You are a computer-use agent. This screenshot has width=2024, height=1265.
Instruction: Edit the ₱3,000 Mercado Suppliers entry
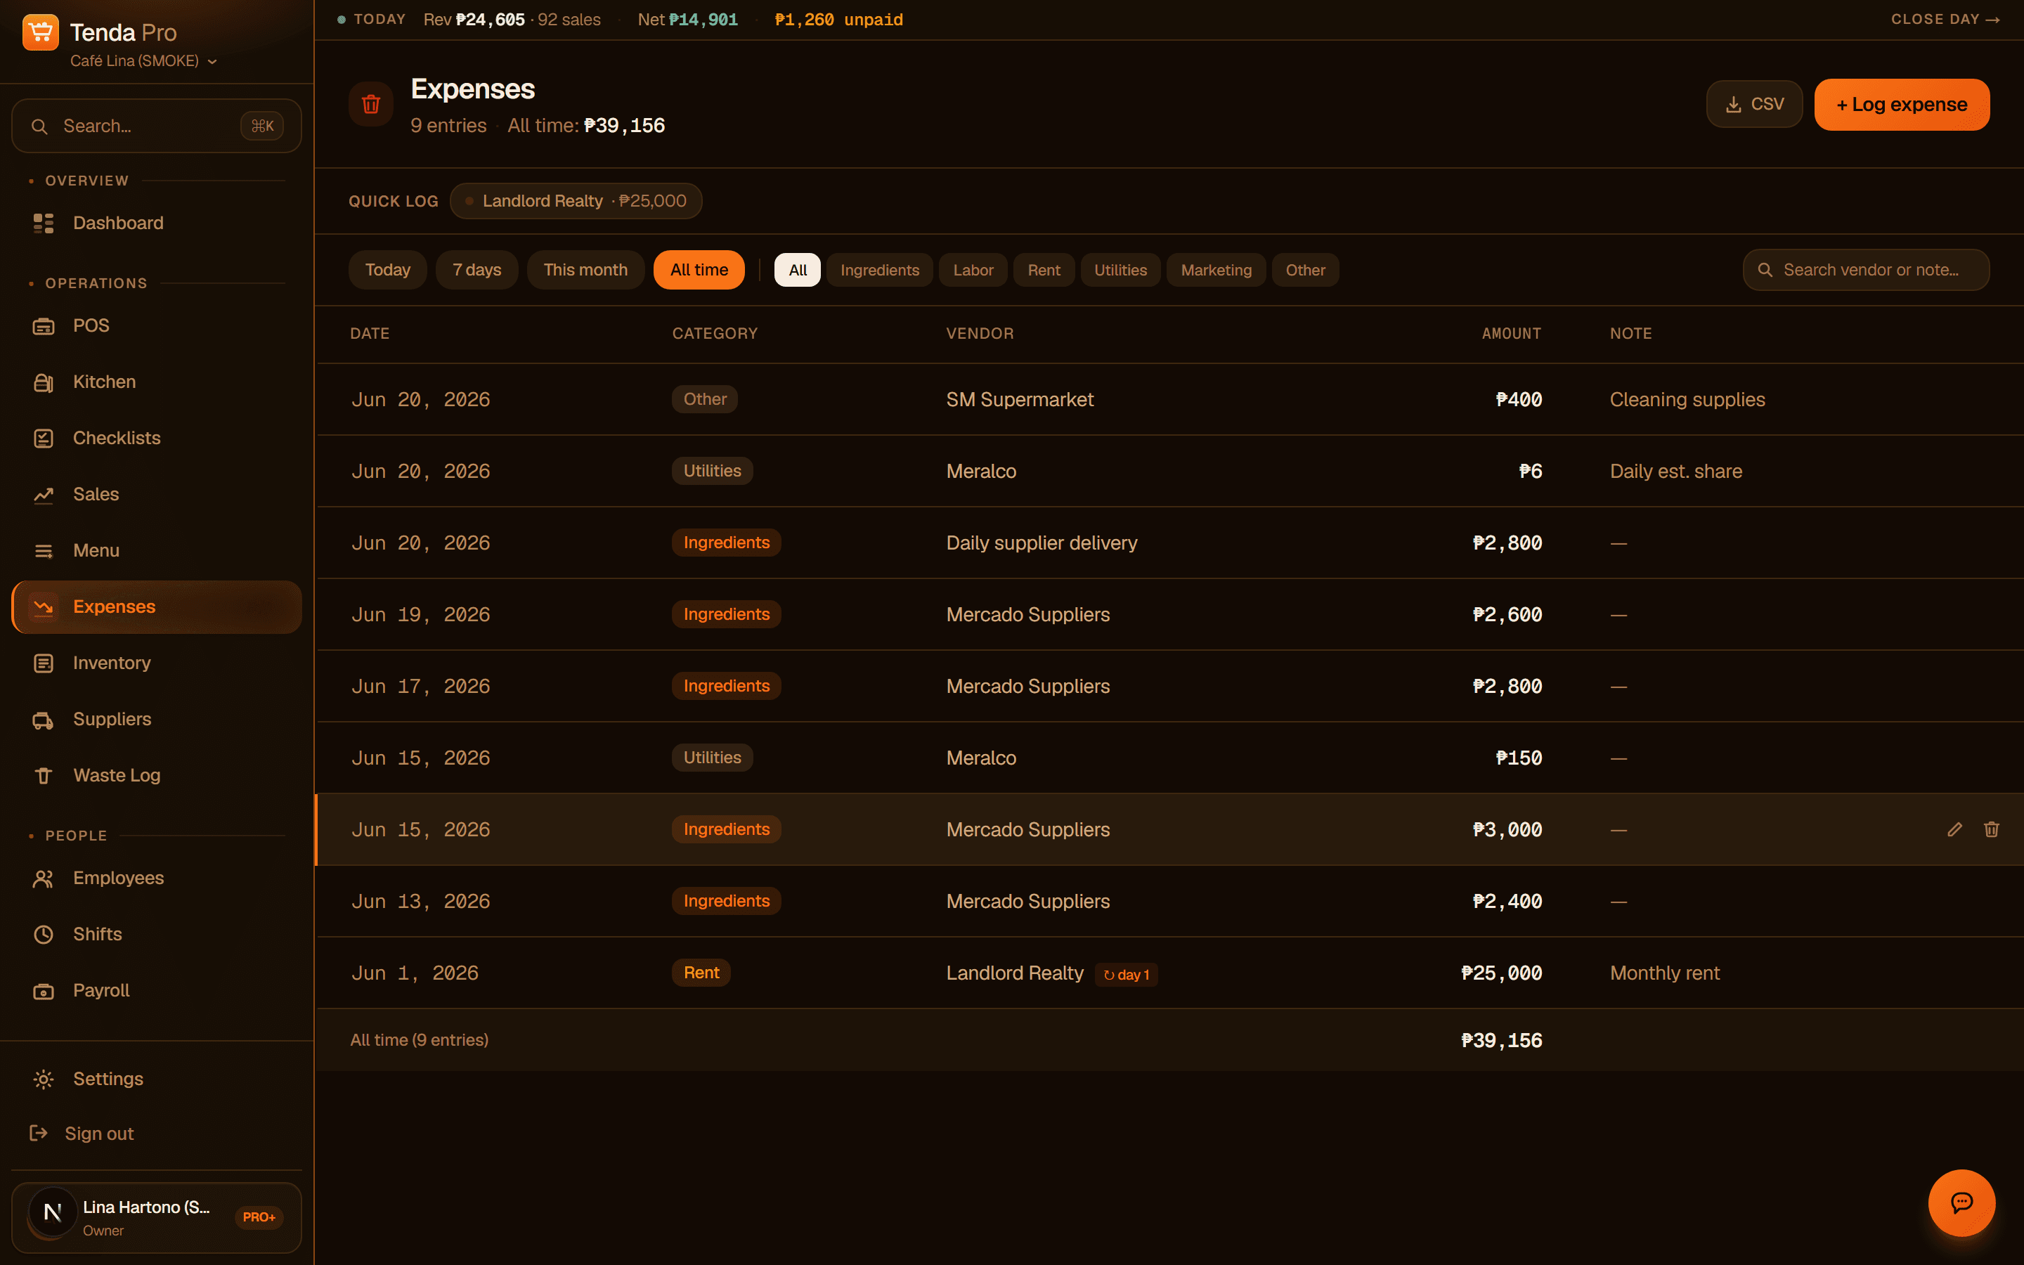[x=1954, y=829]
